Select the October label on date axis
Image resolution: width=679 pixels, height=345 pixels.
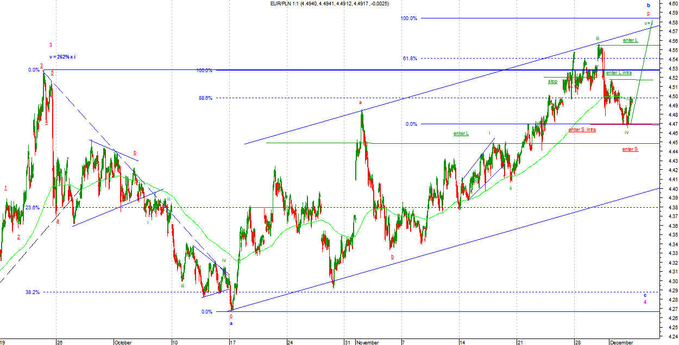pos(123,342)
